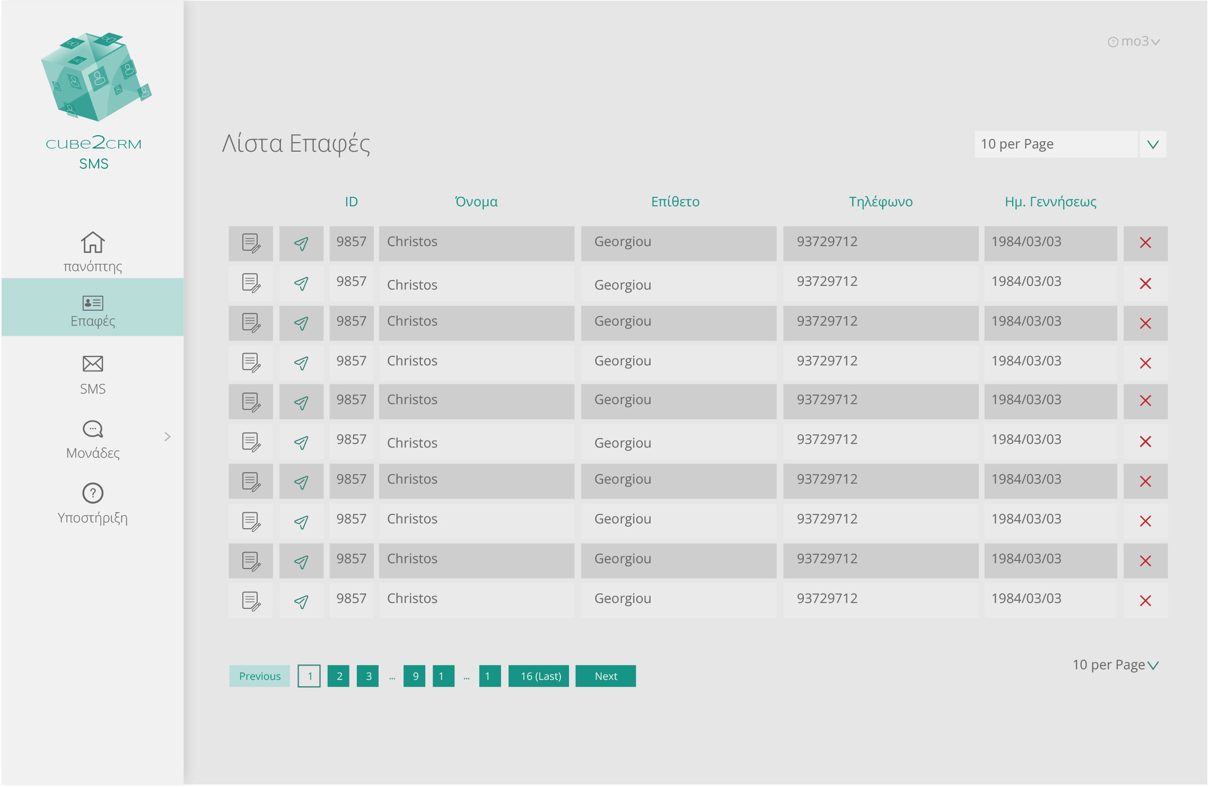
Task: Open the mo3 user menu
Action: pyautogui.click(x=1140, y=41)
